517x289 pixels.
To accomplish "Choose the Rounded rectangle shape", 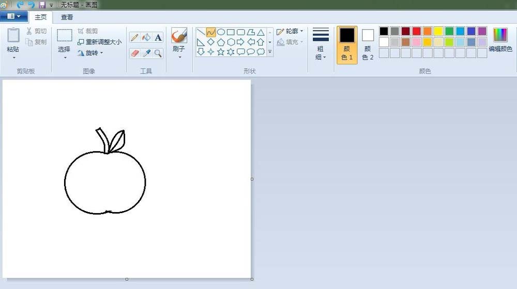I will pos(241,33).
